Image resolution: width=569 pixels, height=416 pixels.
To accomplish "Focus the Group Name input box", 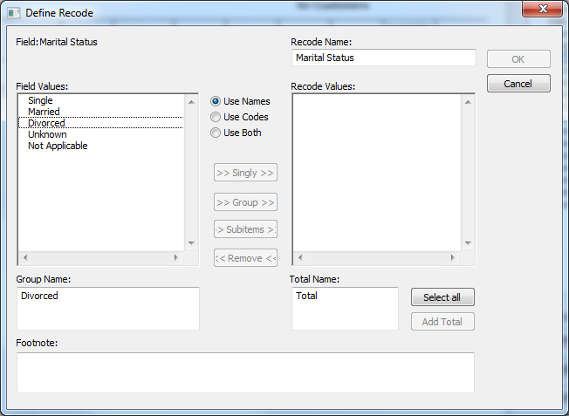I will (107, 309).
